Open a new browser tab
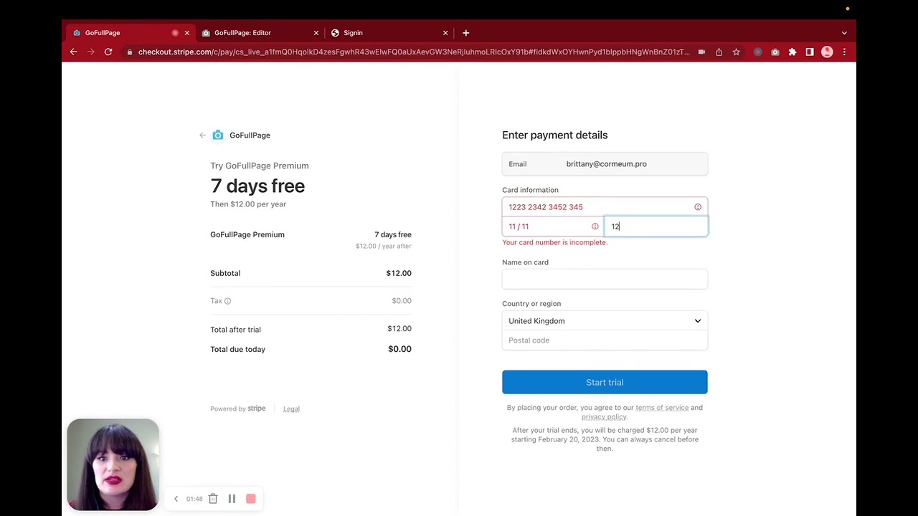This screenshot has height=516, width=918. point(466,33)
